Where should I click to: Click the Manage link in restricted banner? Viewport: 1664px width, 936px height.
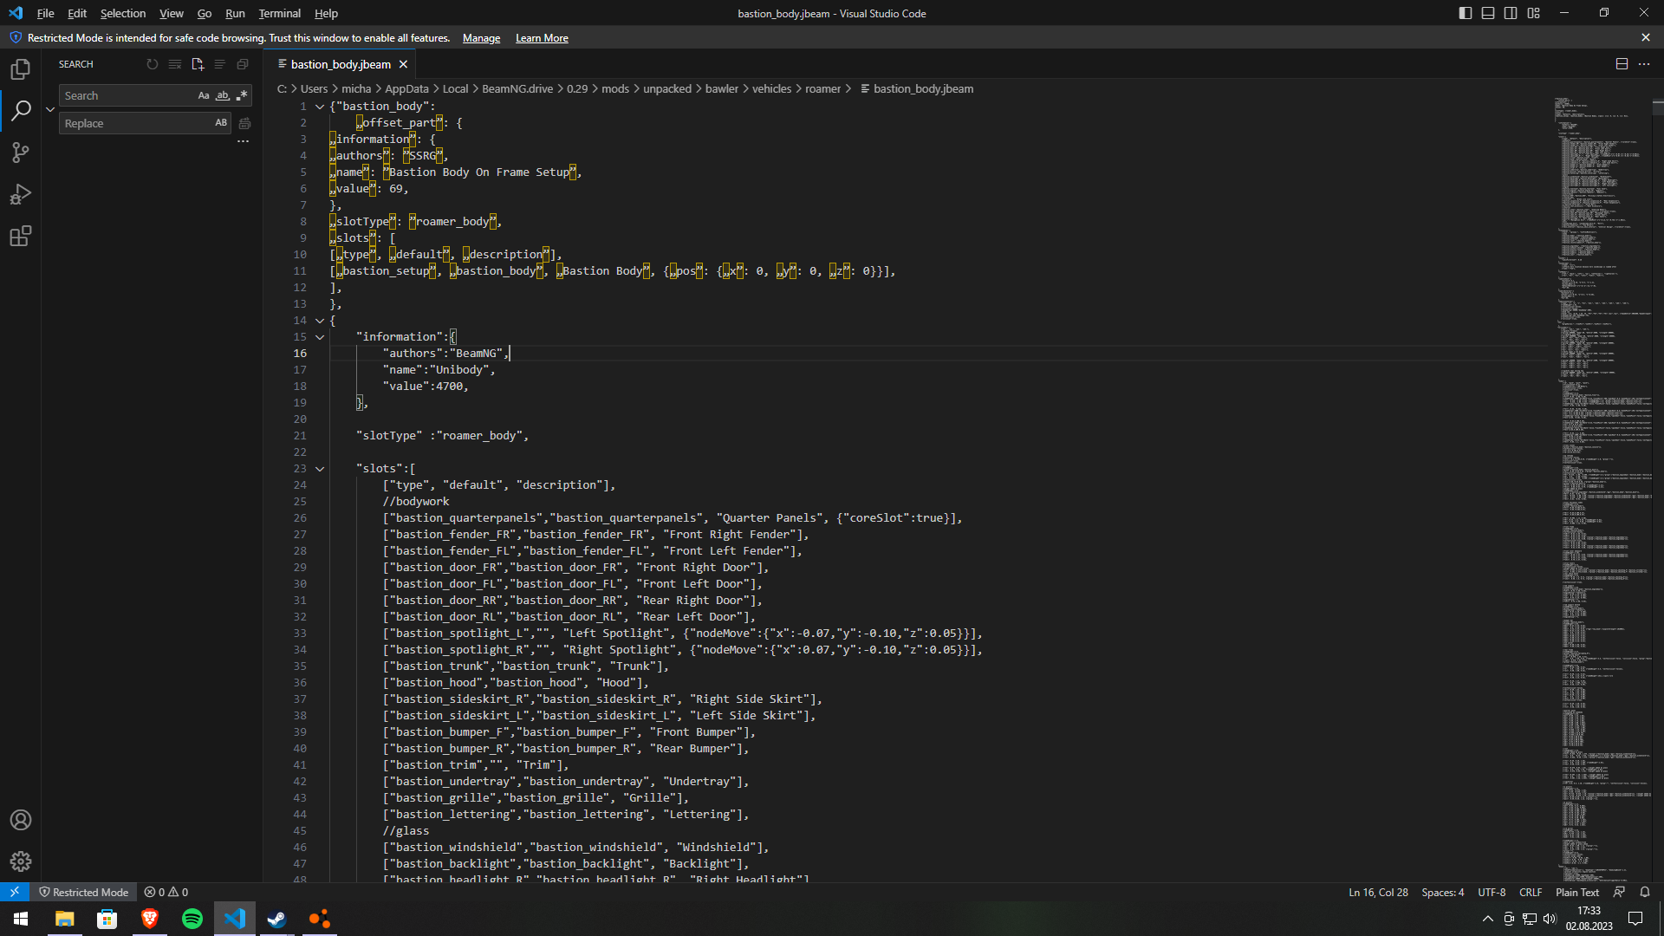pos(481,38)
